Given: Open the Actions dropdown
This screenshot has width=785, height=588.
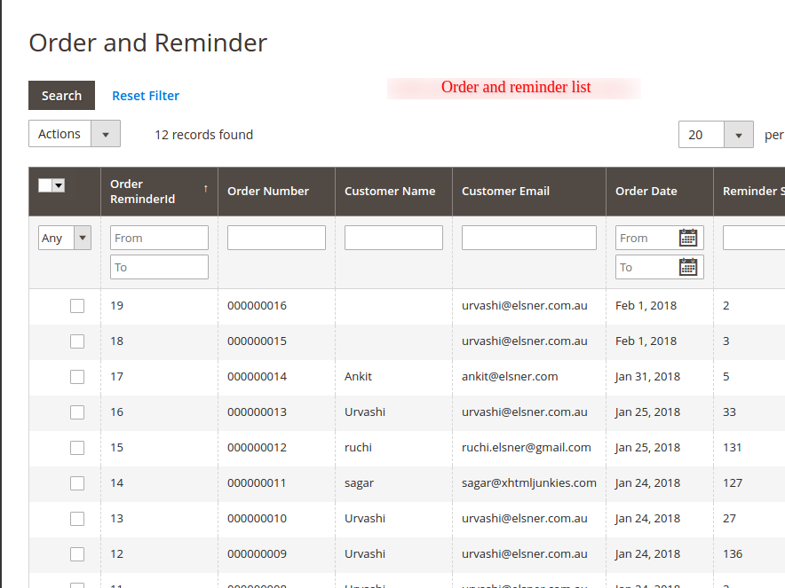Looking at the screenshot, I should [x=75, y=134].
